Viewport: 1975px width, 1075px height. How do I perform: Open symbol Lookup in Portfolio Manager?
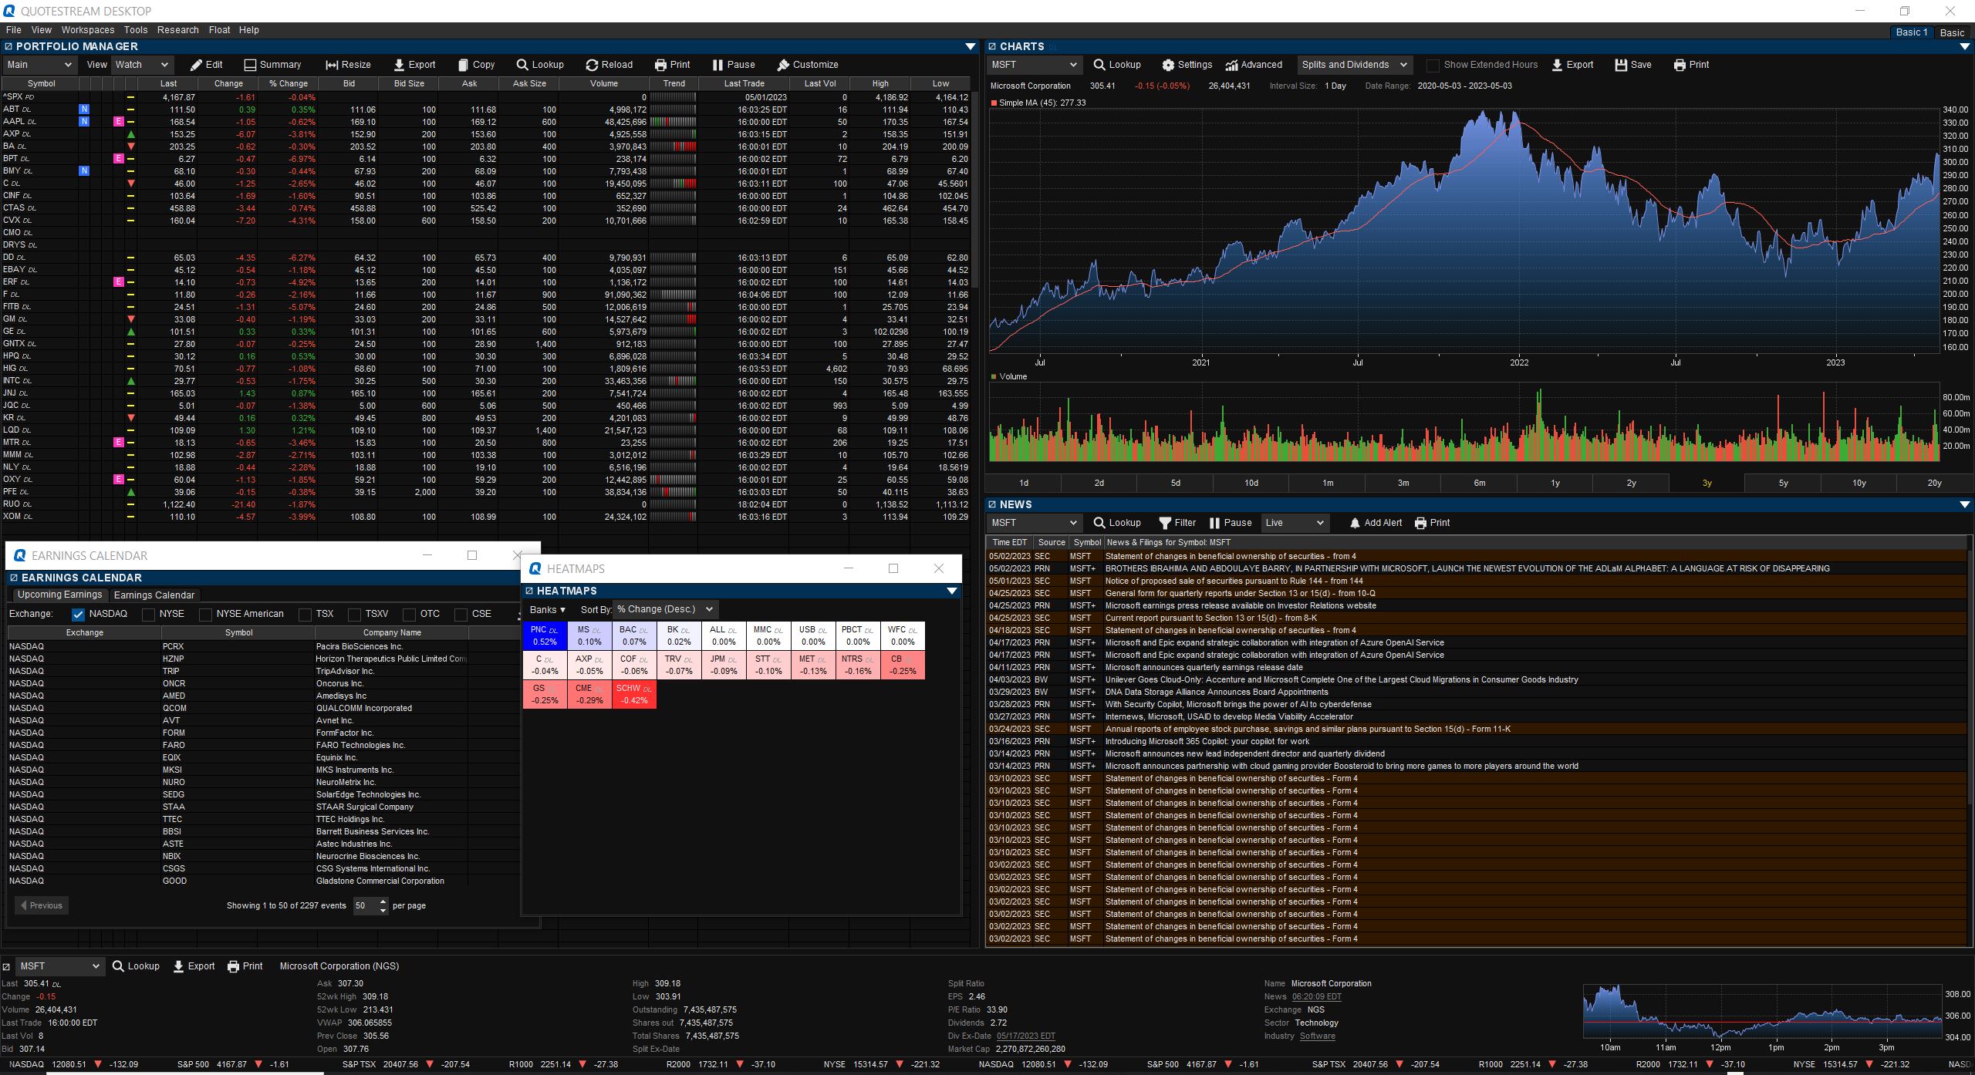pos(540,65)
